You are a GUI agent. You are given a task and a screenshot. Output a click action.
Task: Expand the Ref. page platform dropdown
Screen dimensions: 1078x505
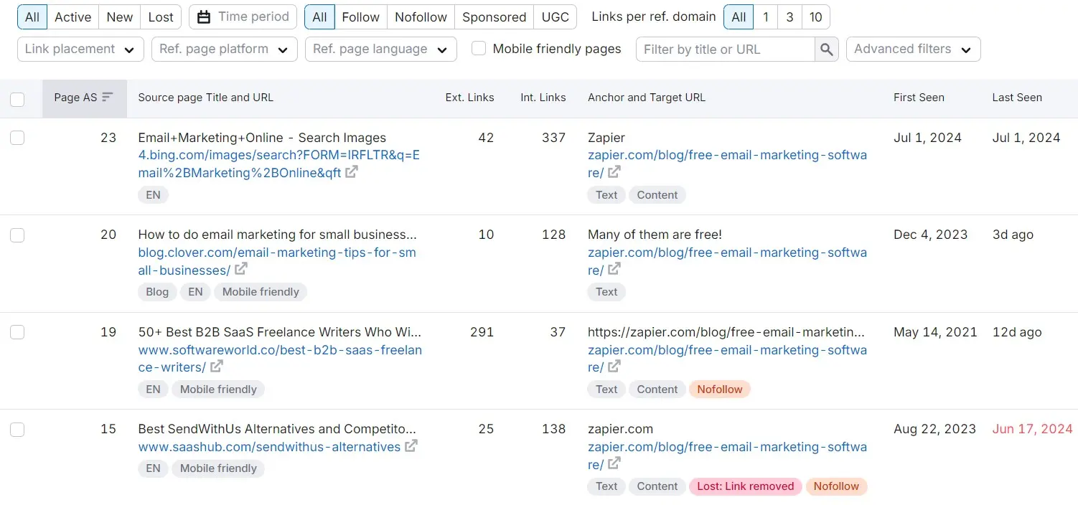(x=224, y=49)
